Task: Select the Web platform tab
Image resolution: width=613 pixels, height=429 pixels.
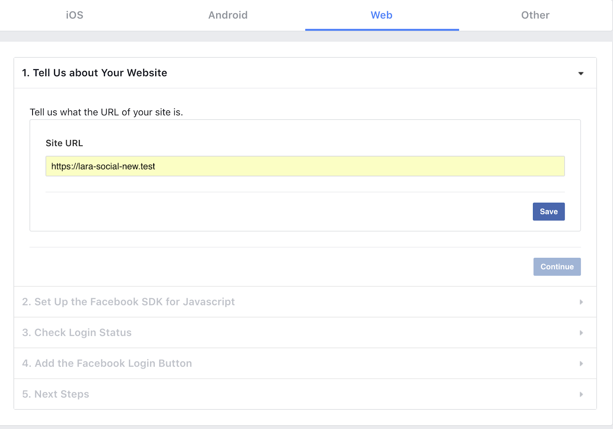Action: pyautogui.click(x=382, y=15)
